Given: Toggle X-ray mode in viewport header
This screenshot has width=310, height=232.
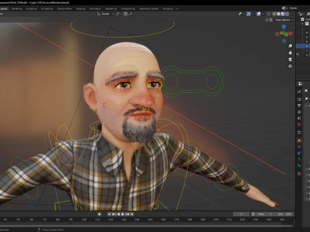Looking at the screenshot, I should (269, 14).
